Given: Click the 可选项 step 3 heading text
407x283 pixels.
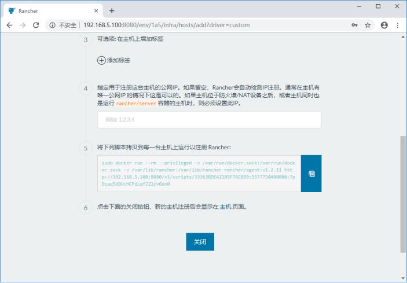Looking at the screenshot, I should [x=130, y=39].
